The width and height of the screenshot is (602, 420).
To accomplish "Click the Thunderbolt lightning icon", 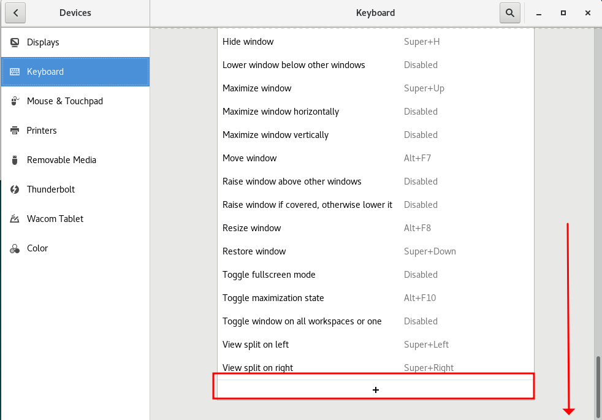I will tap(15, 189).
